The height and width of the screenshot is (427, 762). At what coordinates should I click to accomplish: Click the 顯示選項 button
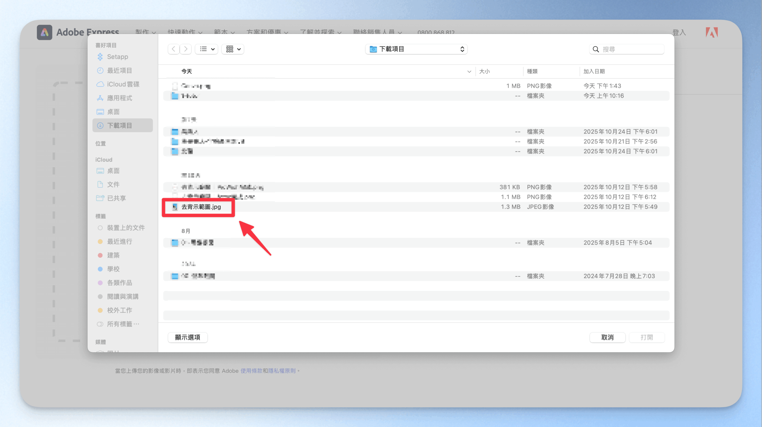tap(188, 337)
